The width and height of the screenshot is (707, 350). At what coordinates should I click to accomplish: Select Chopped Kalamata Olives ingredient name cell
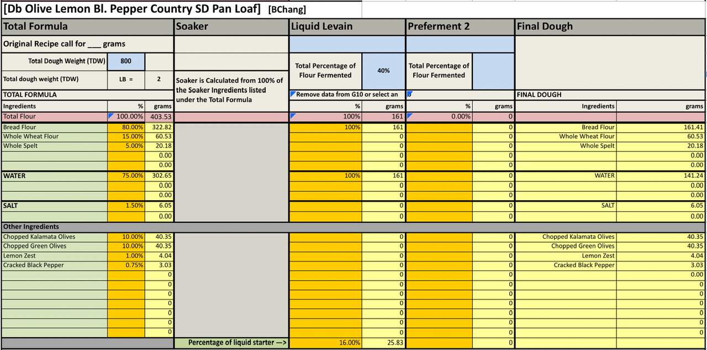(x=54, y=237)
